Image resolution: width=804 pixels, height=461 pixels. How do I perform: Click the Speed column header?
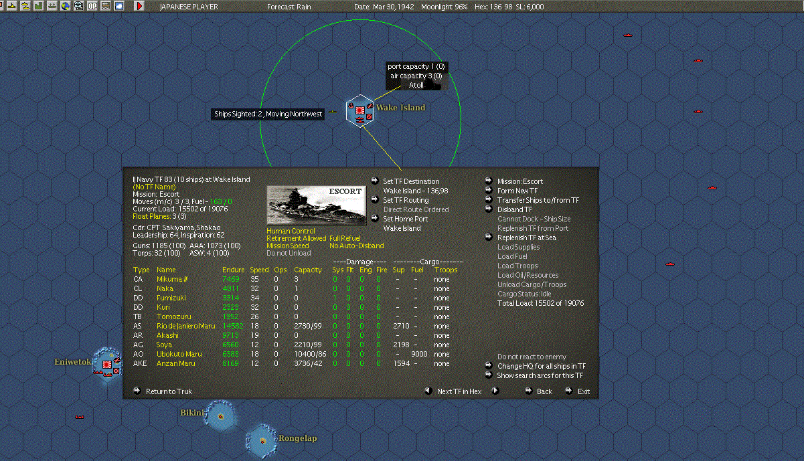(x=259, y=270)
